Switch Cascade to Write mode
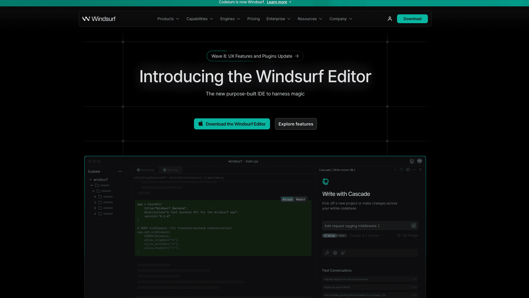 pyautogui.click(x=330, y=236)
